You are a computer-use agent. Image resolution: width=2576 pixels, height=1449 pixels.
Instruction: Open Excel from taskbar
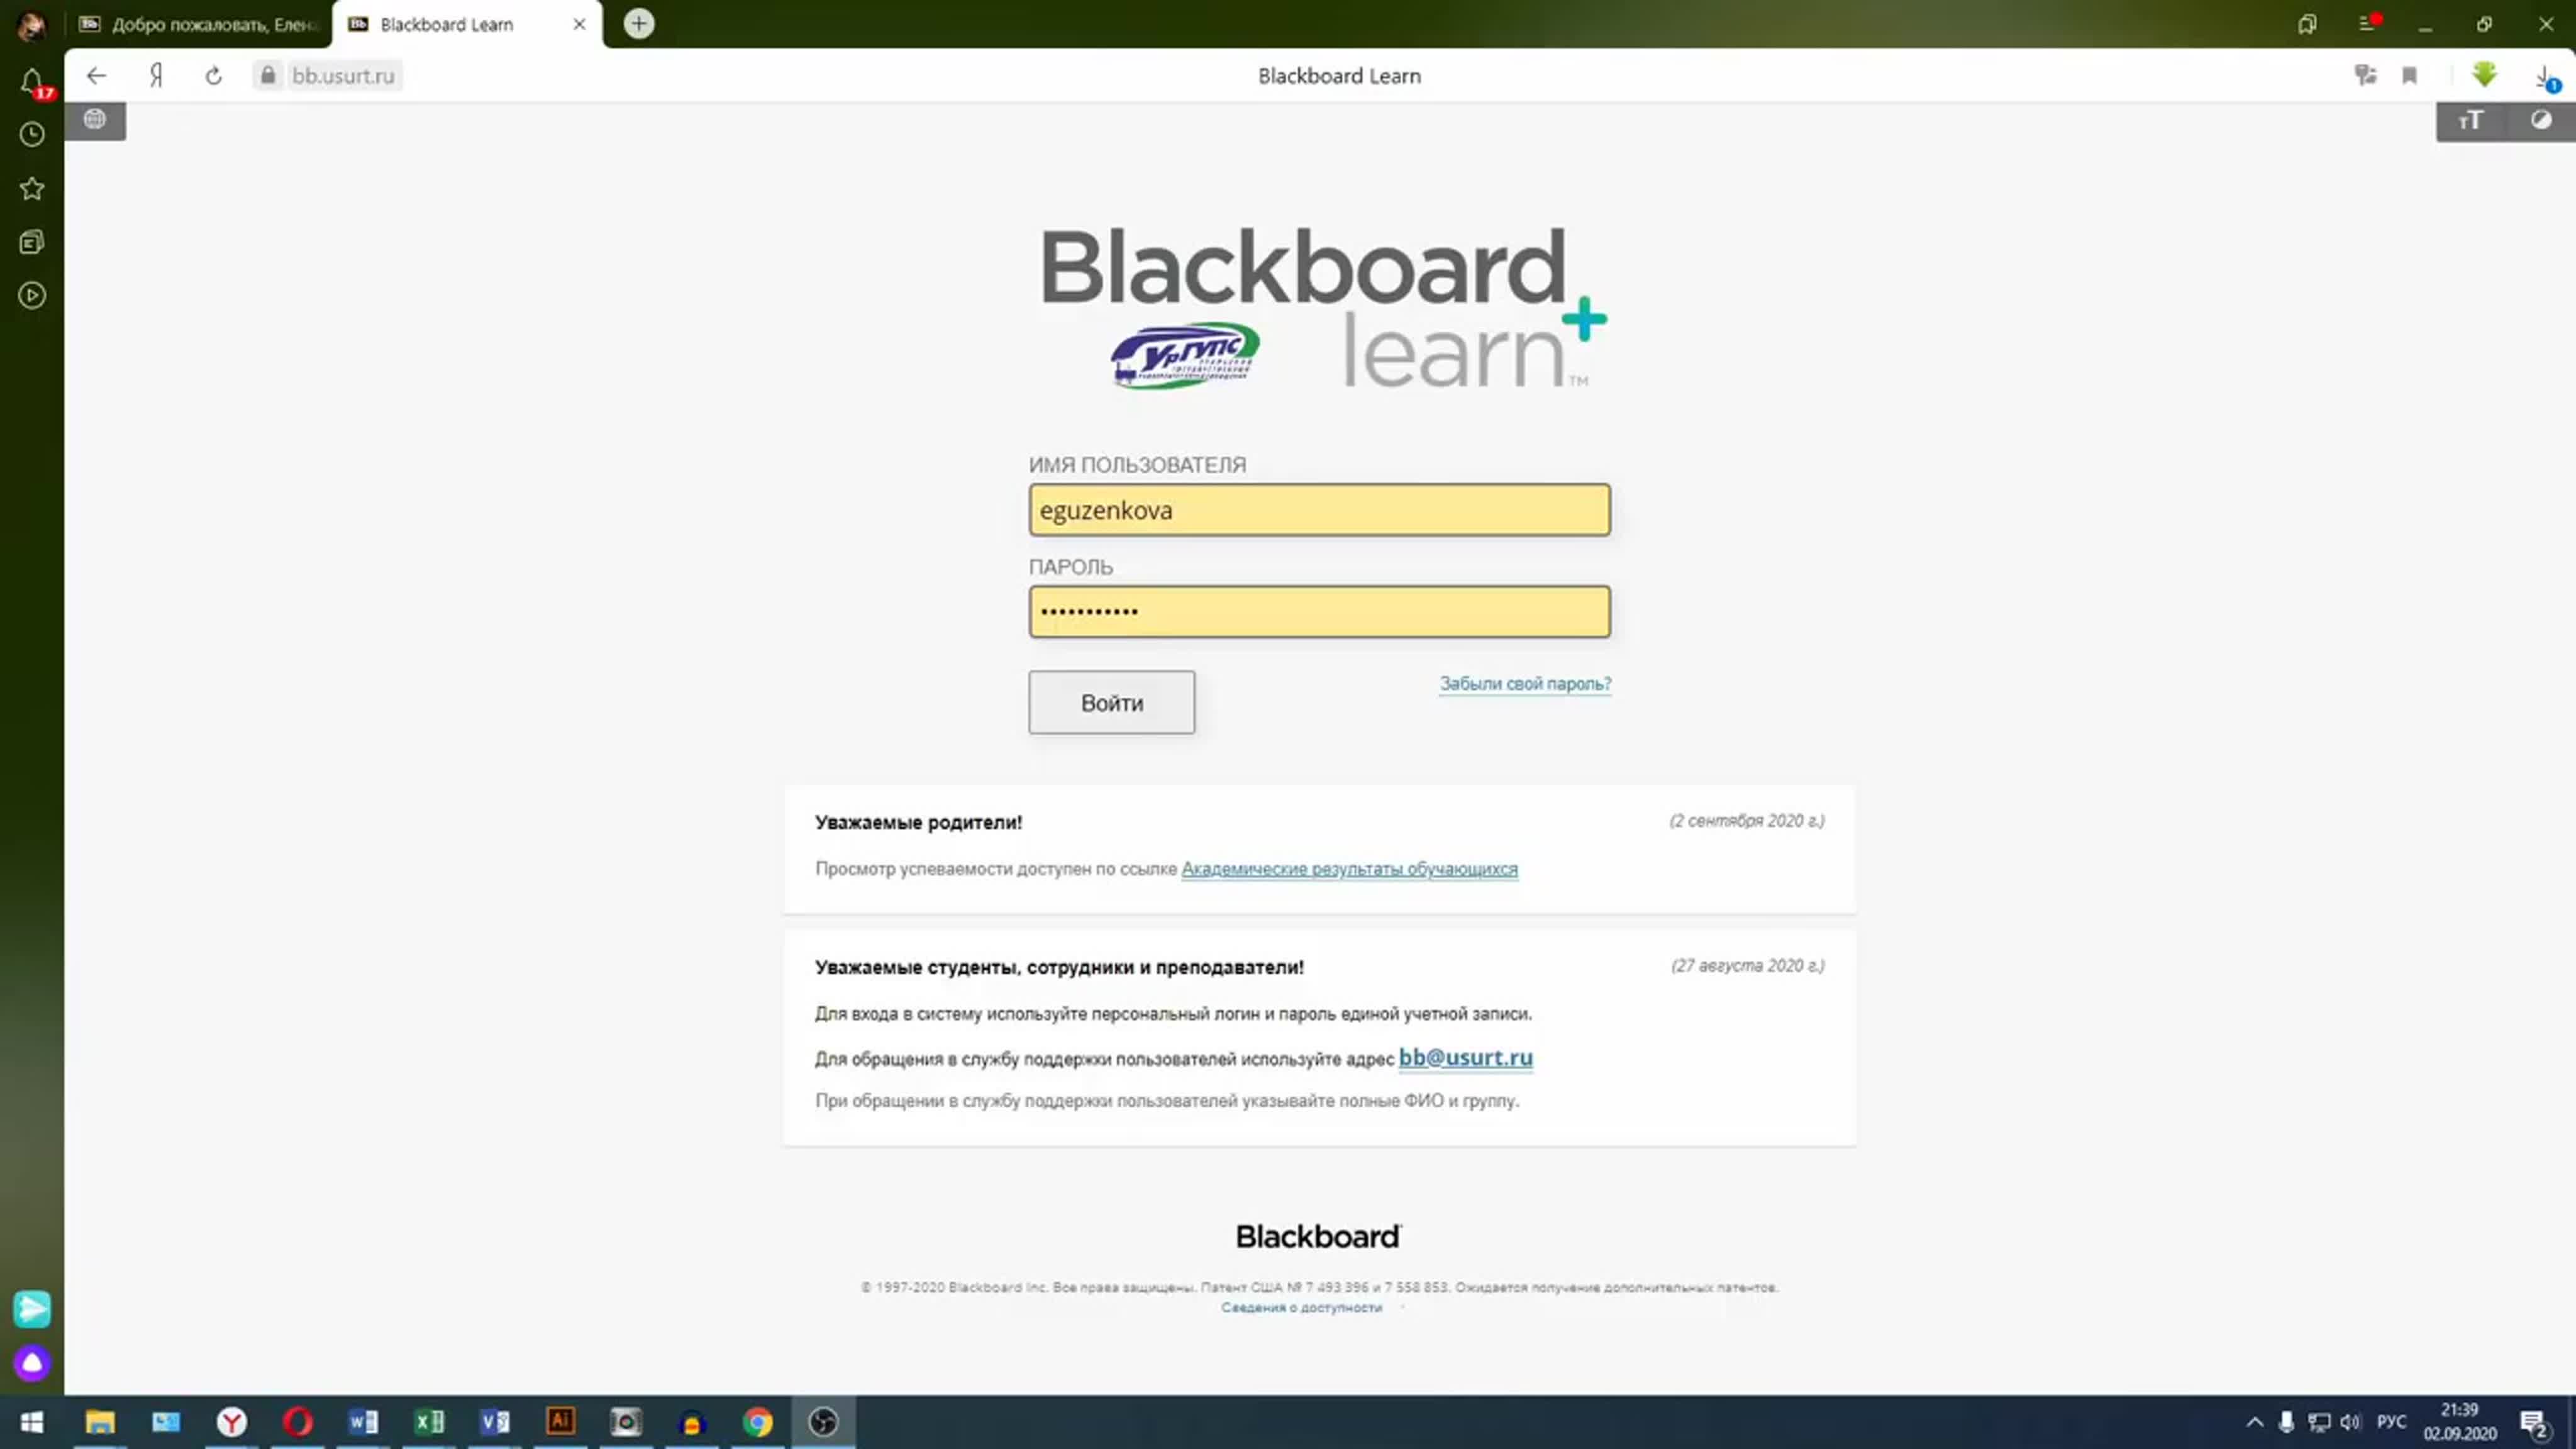[x=429, y=1421]
